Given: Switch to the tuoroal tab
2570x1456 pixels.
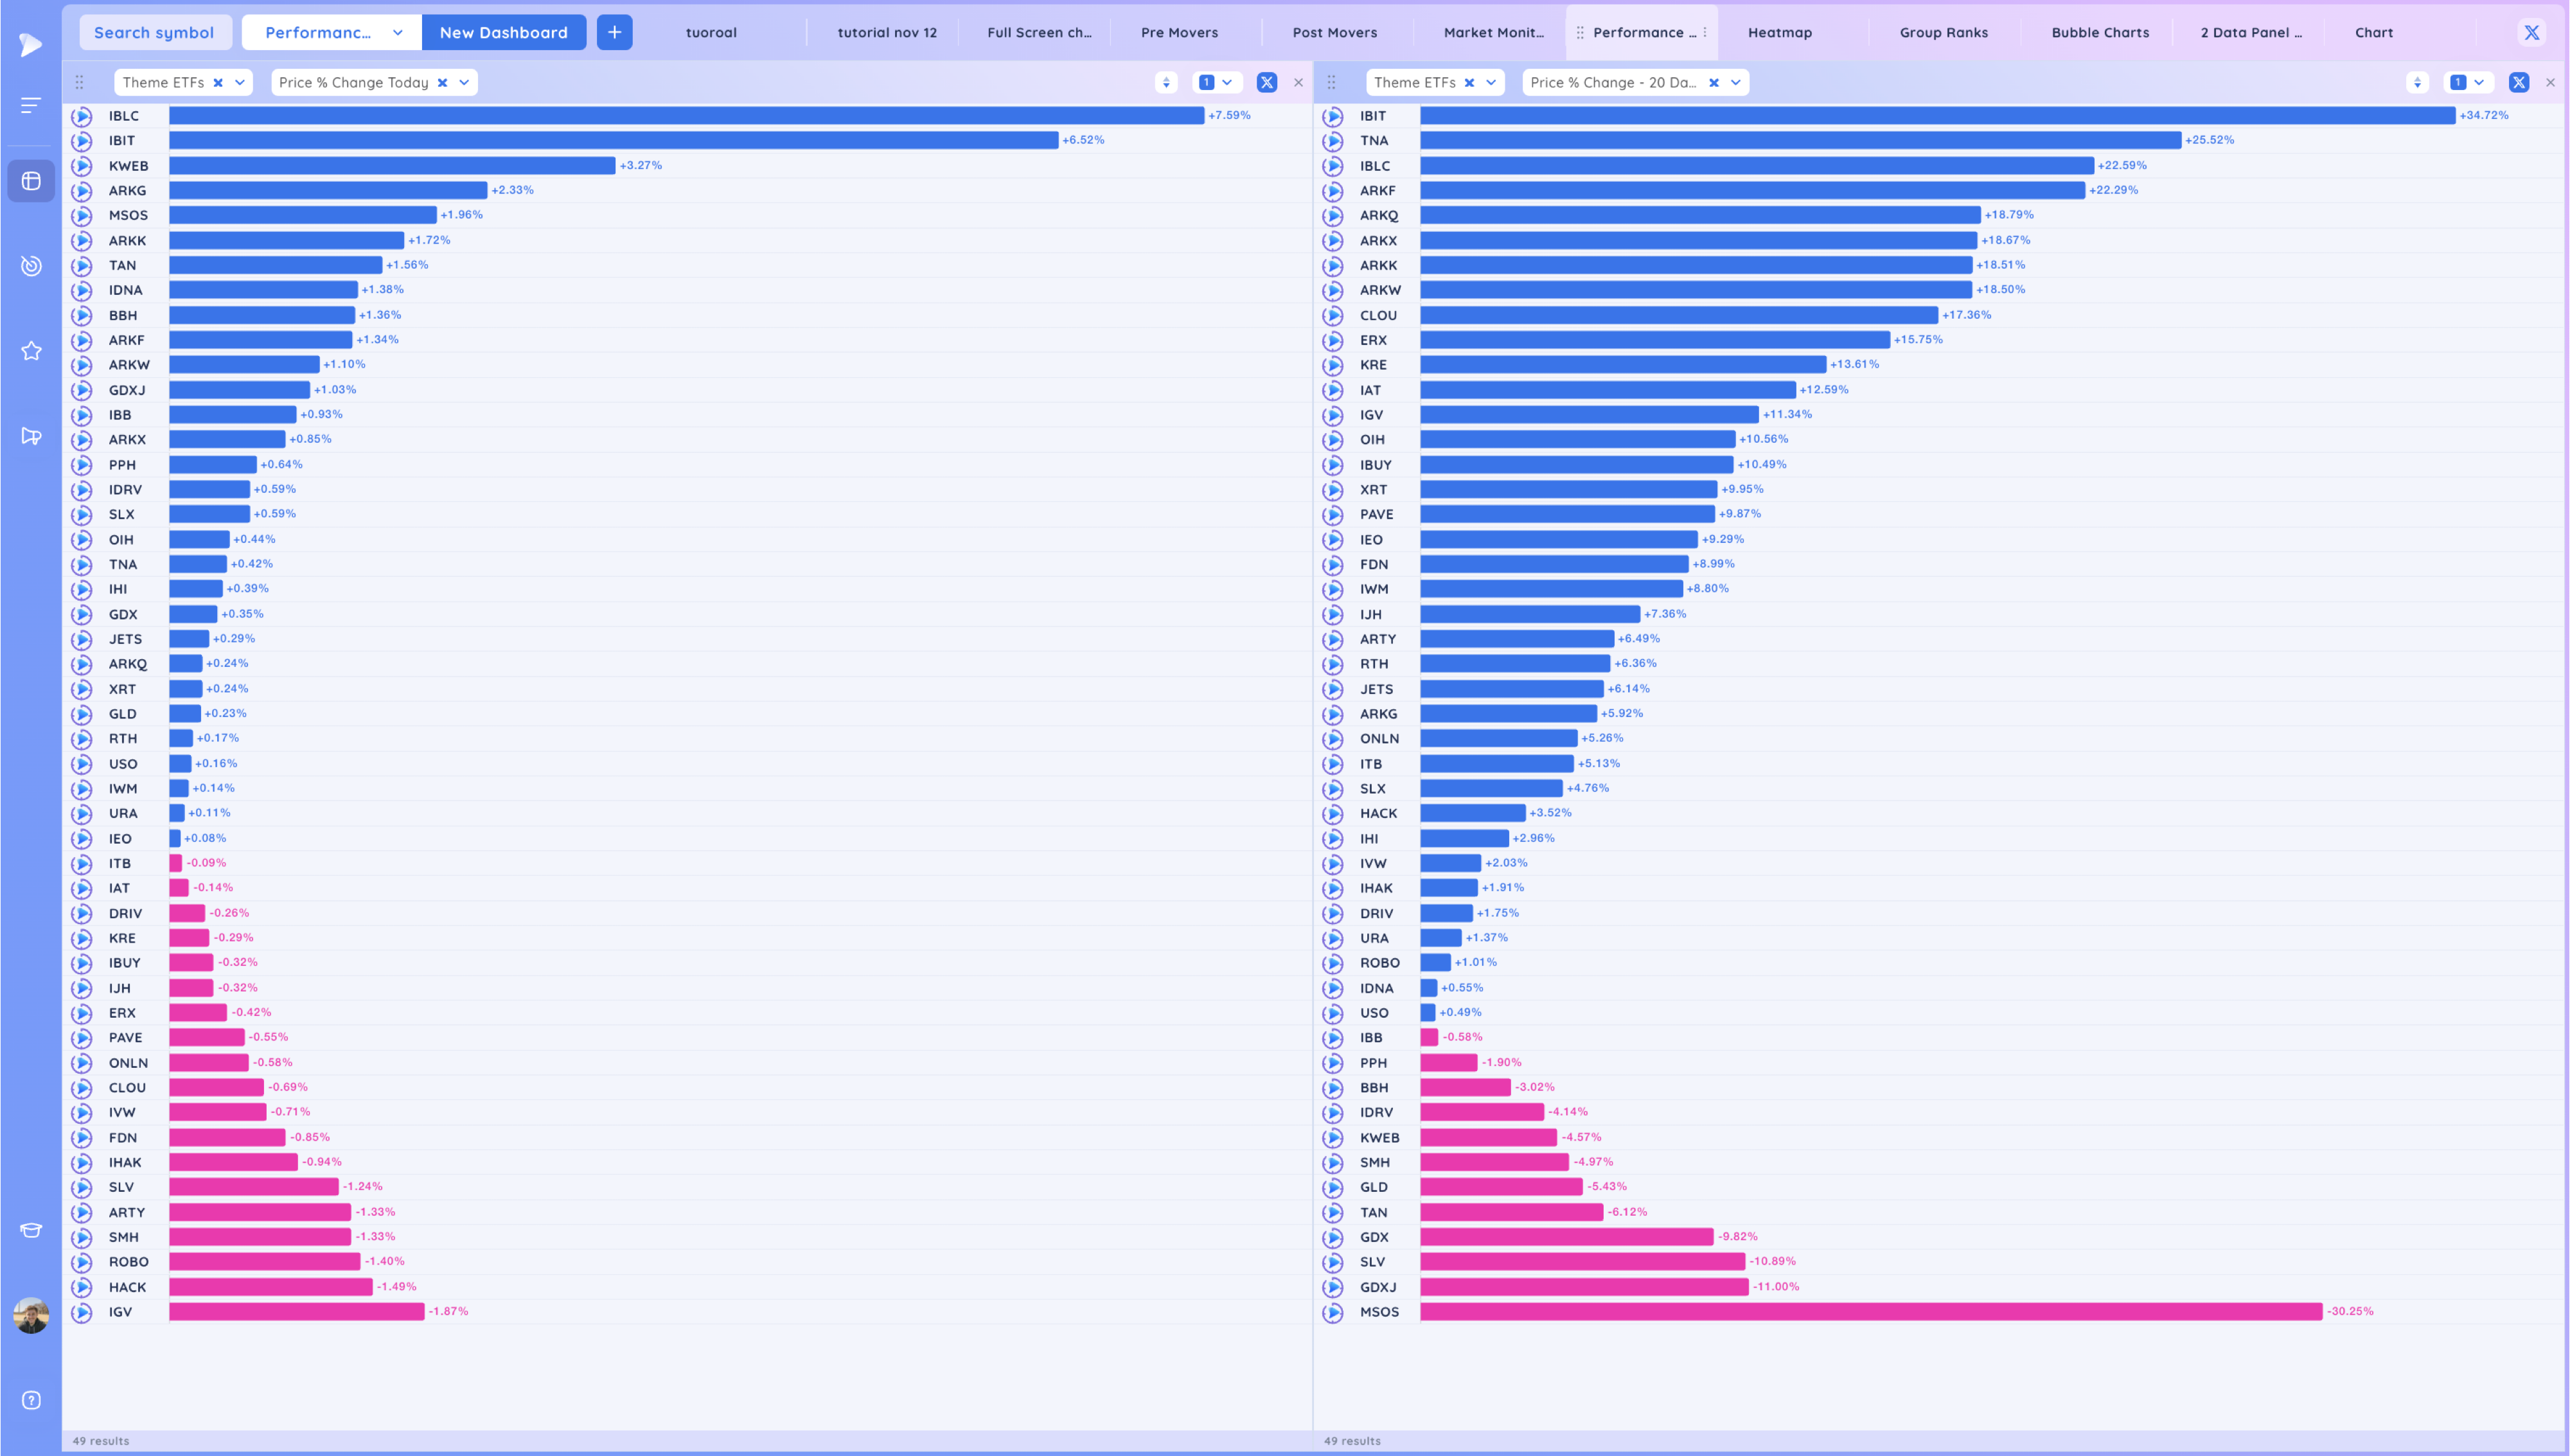Looking at the screenshot, I should point(711,32).
